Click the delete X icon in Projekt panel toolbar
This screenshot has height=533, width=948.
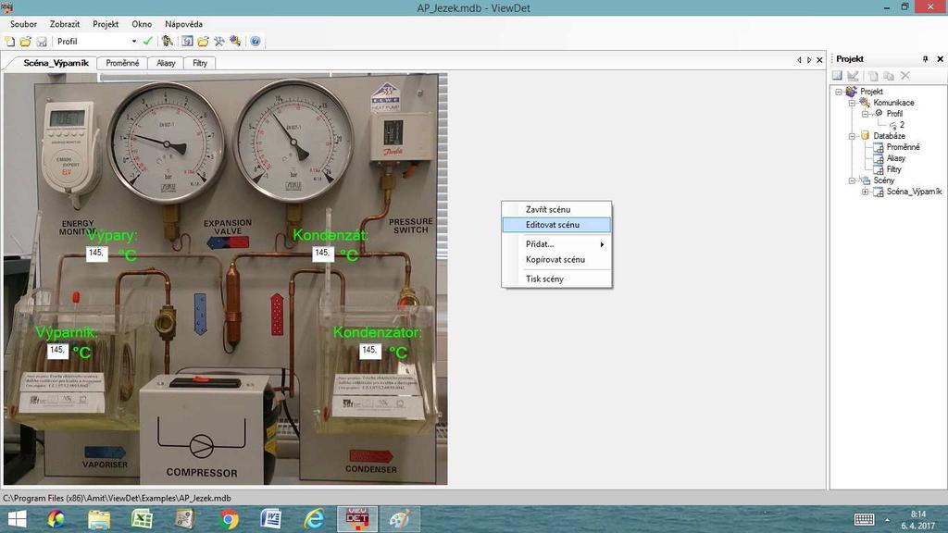coord(905,76)
